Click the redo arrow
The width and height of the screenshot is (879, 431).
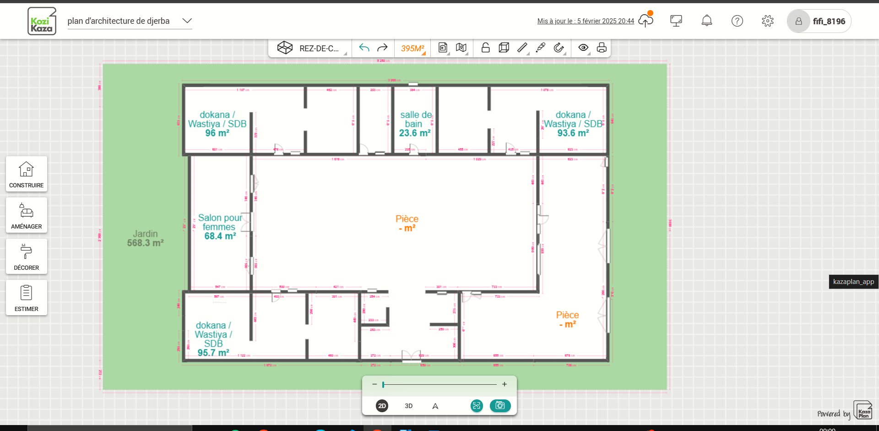(382, 48)
